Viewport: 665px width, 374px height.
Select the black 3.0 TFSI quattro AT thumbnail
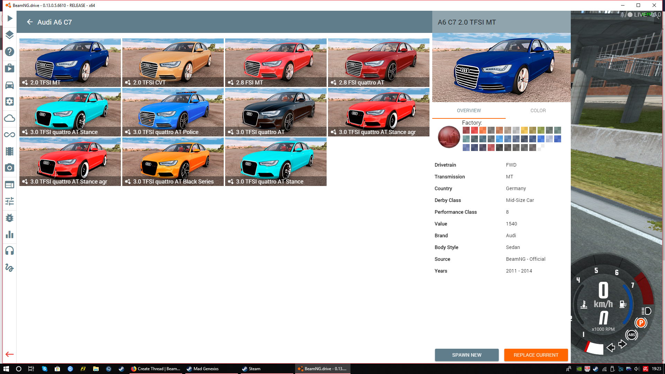pyautogui.click(x=276, y=112)
